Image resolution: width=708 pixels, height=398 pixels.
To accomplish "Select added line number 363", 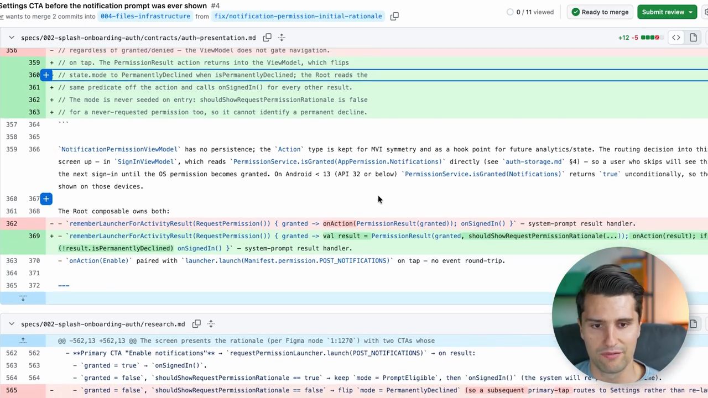I will (x=34, y=112).
